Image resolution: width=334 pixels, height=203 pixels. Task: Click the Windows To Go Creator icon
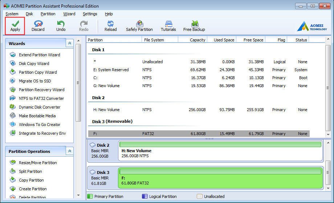(13, 125)
